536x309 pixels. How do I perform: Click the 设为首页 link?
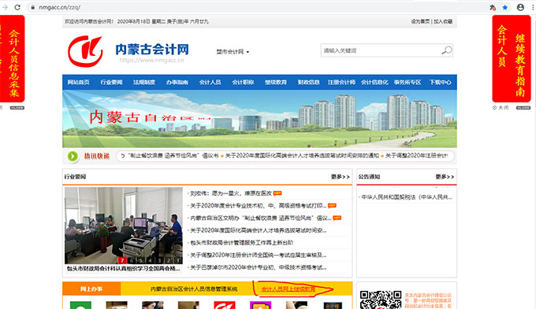point(420,21)
